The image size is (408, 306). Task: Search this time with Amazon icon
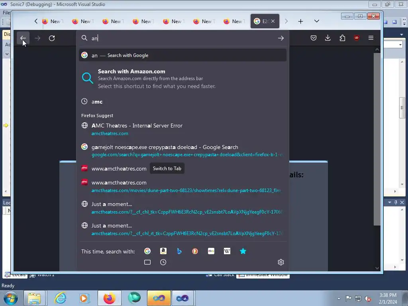click(x=163, y=251)
